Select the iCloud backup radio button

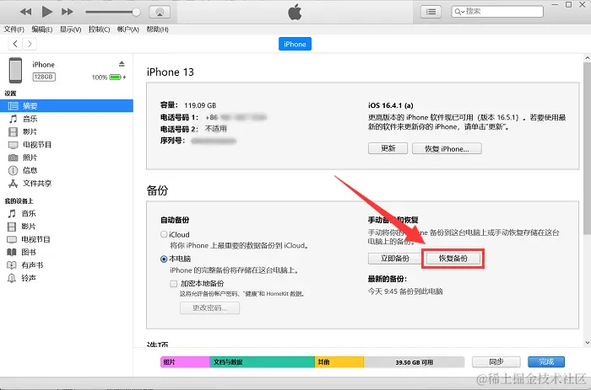coord(164,234)
